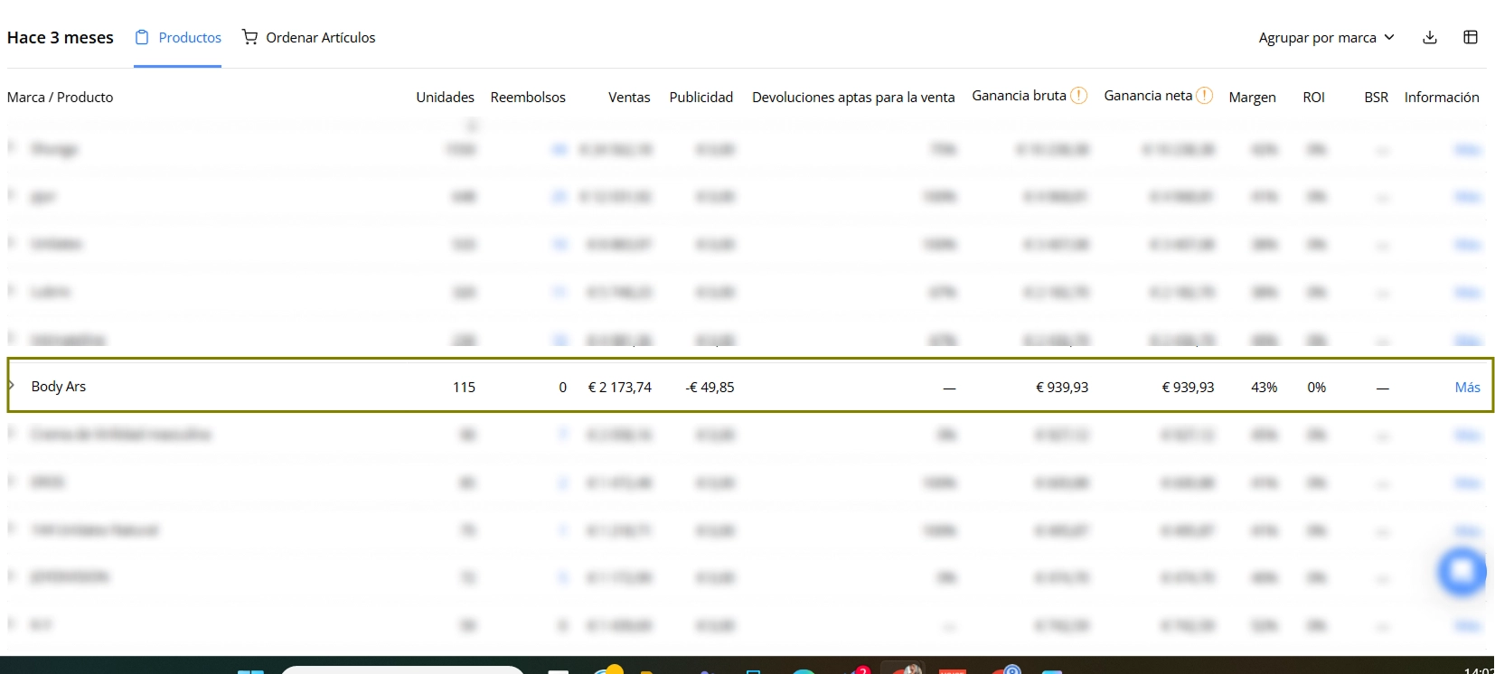Open the Agrupar por marca dropdown
This screenshot has width=1495, height=674.
(1326, 37)
